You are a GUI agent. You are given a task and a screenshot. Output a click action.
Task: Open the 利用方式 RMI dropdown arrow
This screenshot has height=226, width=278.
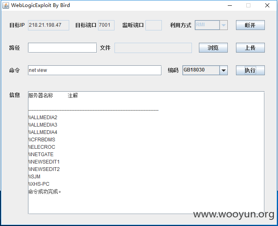click(224, 25)
